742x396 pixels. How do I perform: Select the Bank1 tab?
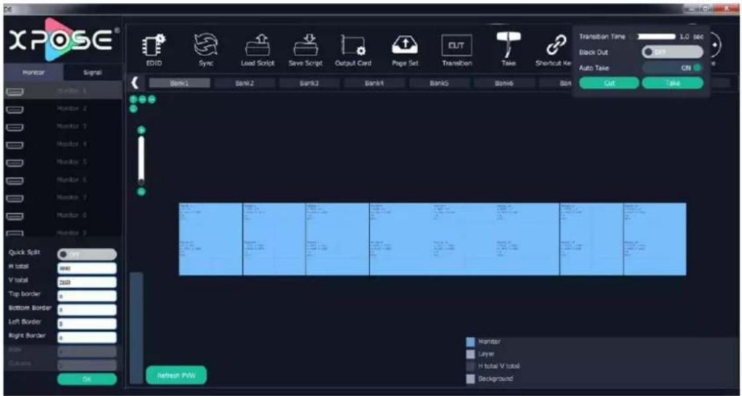179,83
